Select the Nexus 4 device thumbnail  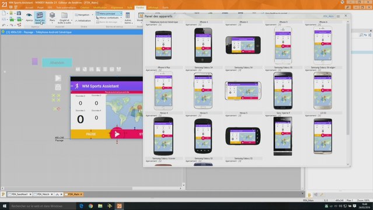(163, 136)
